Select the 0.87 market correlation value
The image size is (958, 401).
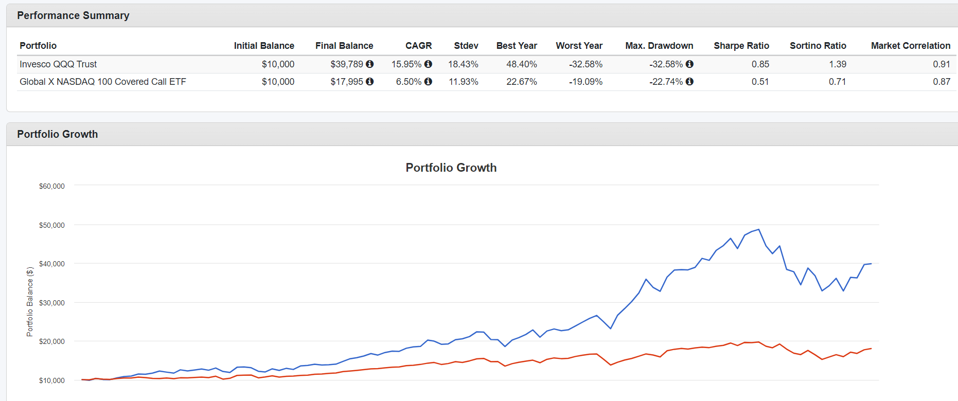click(x=942, y=82)
